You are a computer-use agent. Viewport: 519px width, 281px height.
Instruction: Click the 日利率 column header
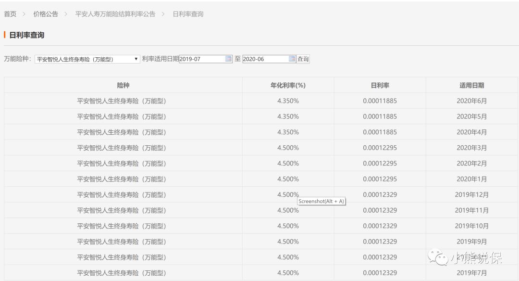point(380,85)
